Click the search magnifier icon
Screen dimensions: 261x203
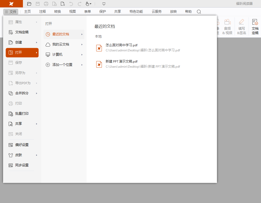pyautogui.click(x=199, y=12)
